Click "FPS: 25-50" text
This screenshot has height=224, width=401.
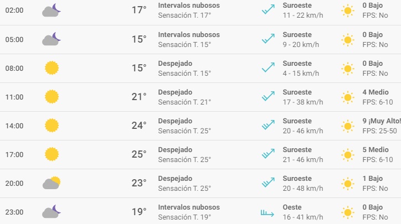coord(379,131)
